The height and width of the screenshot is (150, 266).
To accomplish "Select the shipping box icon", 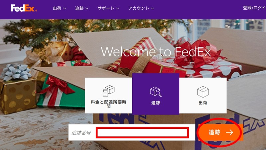I will click(203, 92).
